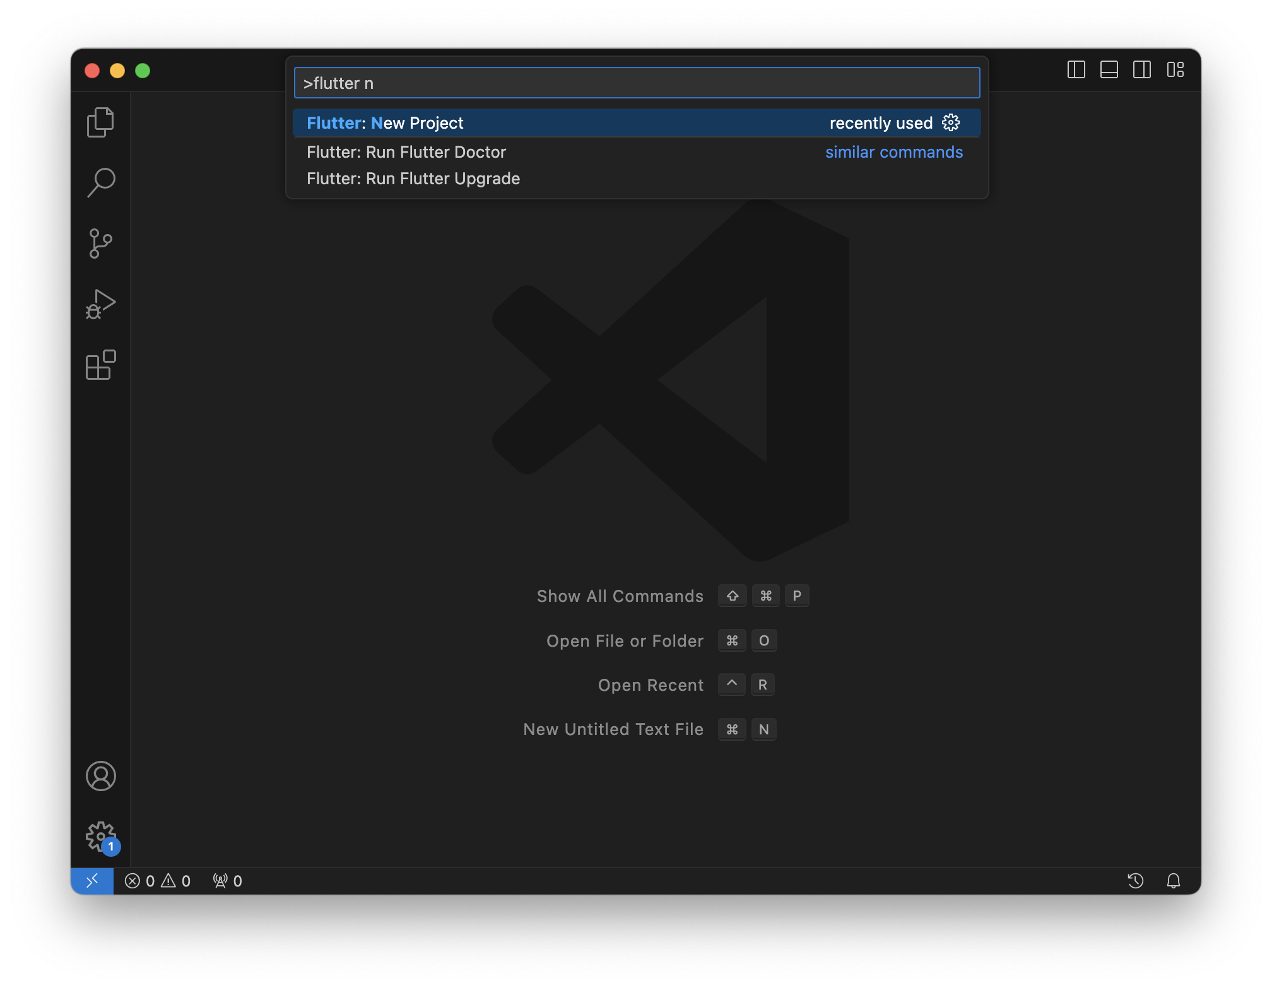
Task: Click the restore editors icon in status bar
Action: (1136, 881)
